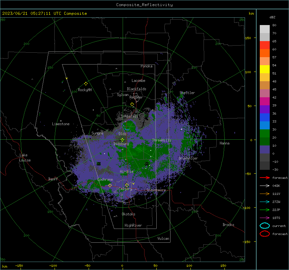Click the yellow diamond marker below Cochrane
This screenshot has height=270, width=289.
click(110, 186)
